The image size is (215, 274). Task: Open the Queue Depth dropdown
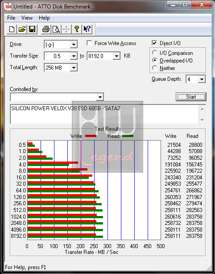[x=202, y=79]
